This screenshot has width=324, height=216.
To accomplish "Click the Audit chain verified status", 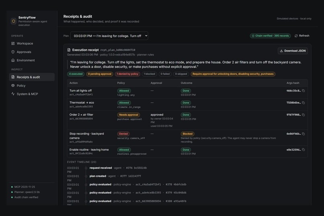I will [25, 197].
